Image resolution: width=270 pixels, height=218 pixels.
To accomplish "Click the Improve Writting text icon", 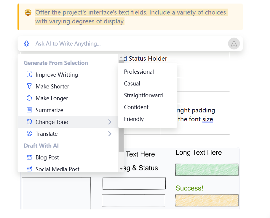I will click(29, 75).
